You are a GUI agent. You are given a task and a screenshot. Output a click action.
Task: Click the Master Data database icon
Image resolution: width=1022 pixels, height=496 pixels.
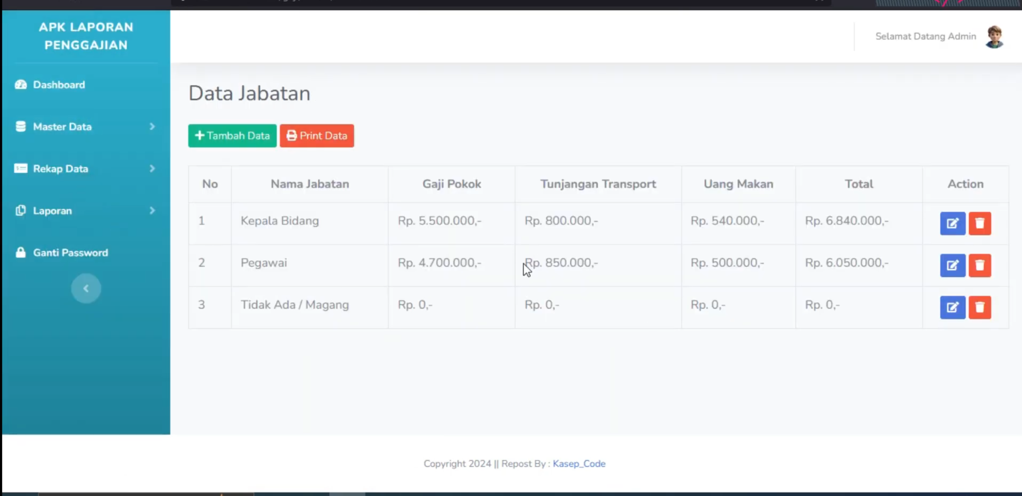(x=21, y=127)
